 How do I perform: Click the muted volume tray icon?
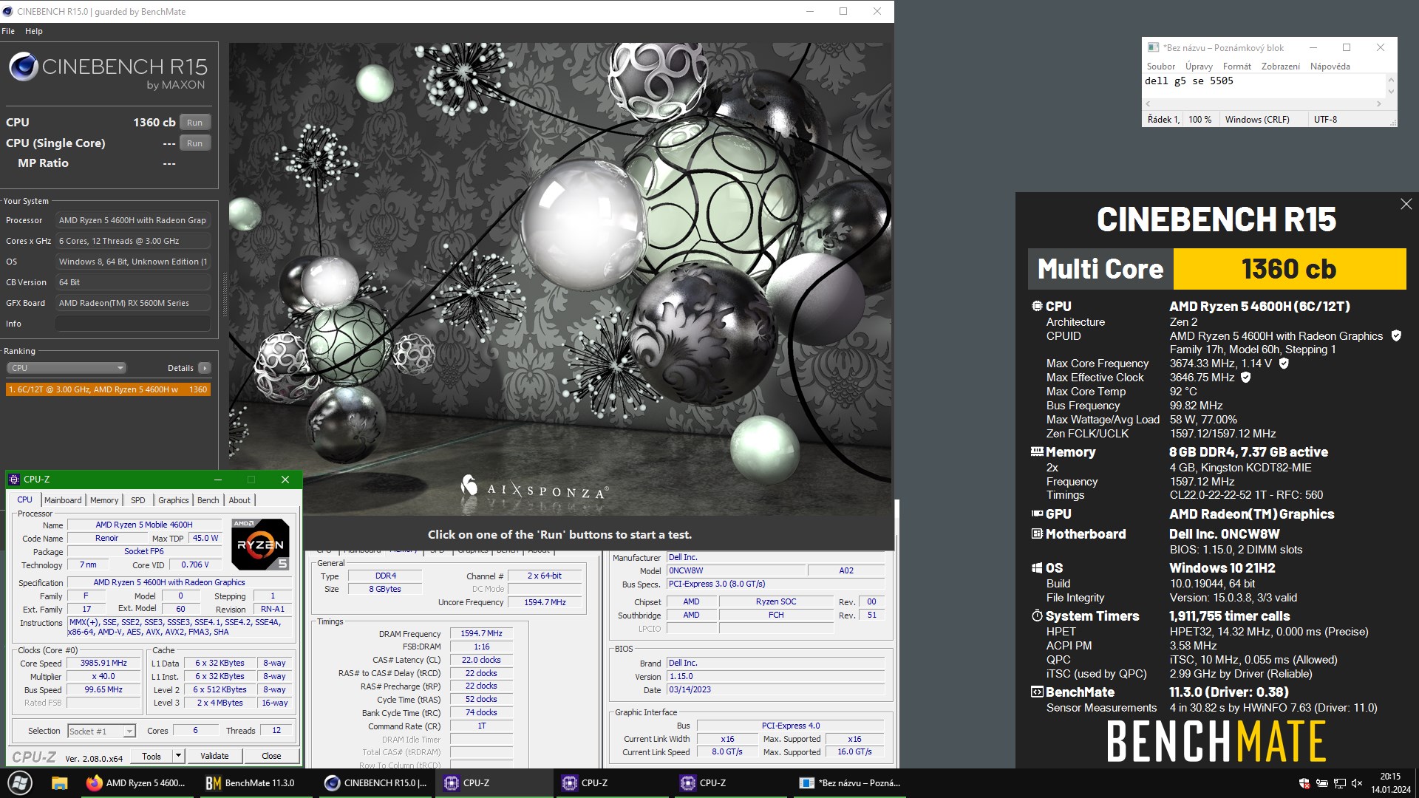click(1357, 783)
